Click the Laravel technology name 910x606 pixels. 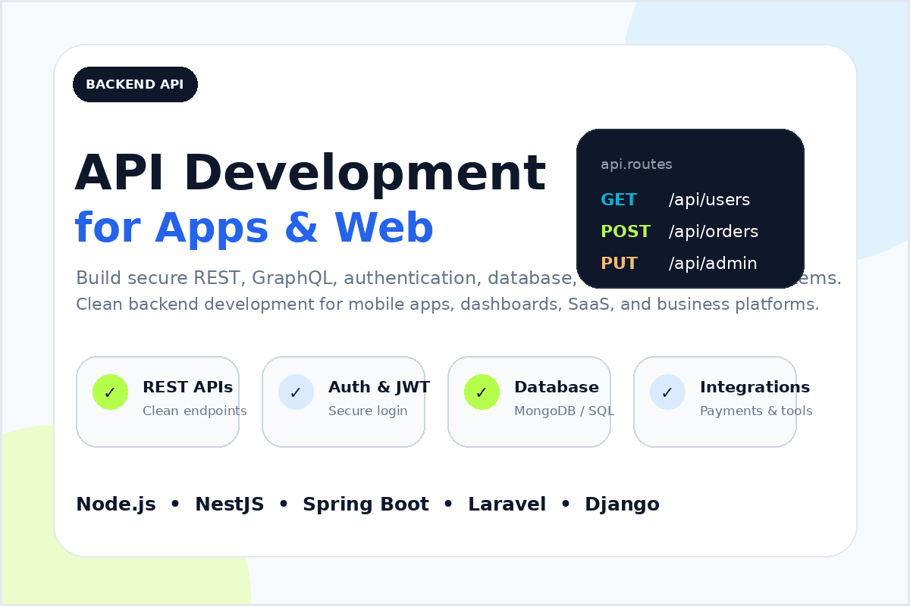[507, 504]
